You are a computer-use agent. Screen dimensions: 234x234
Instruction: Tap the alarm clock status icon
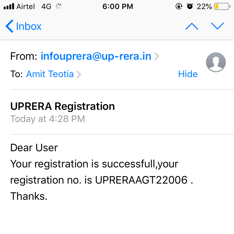point(190,7)
